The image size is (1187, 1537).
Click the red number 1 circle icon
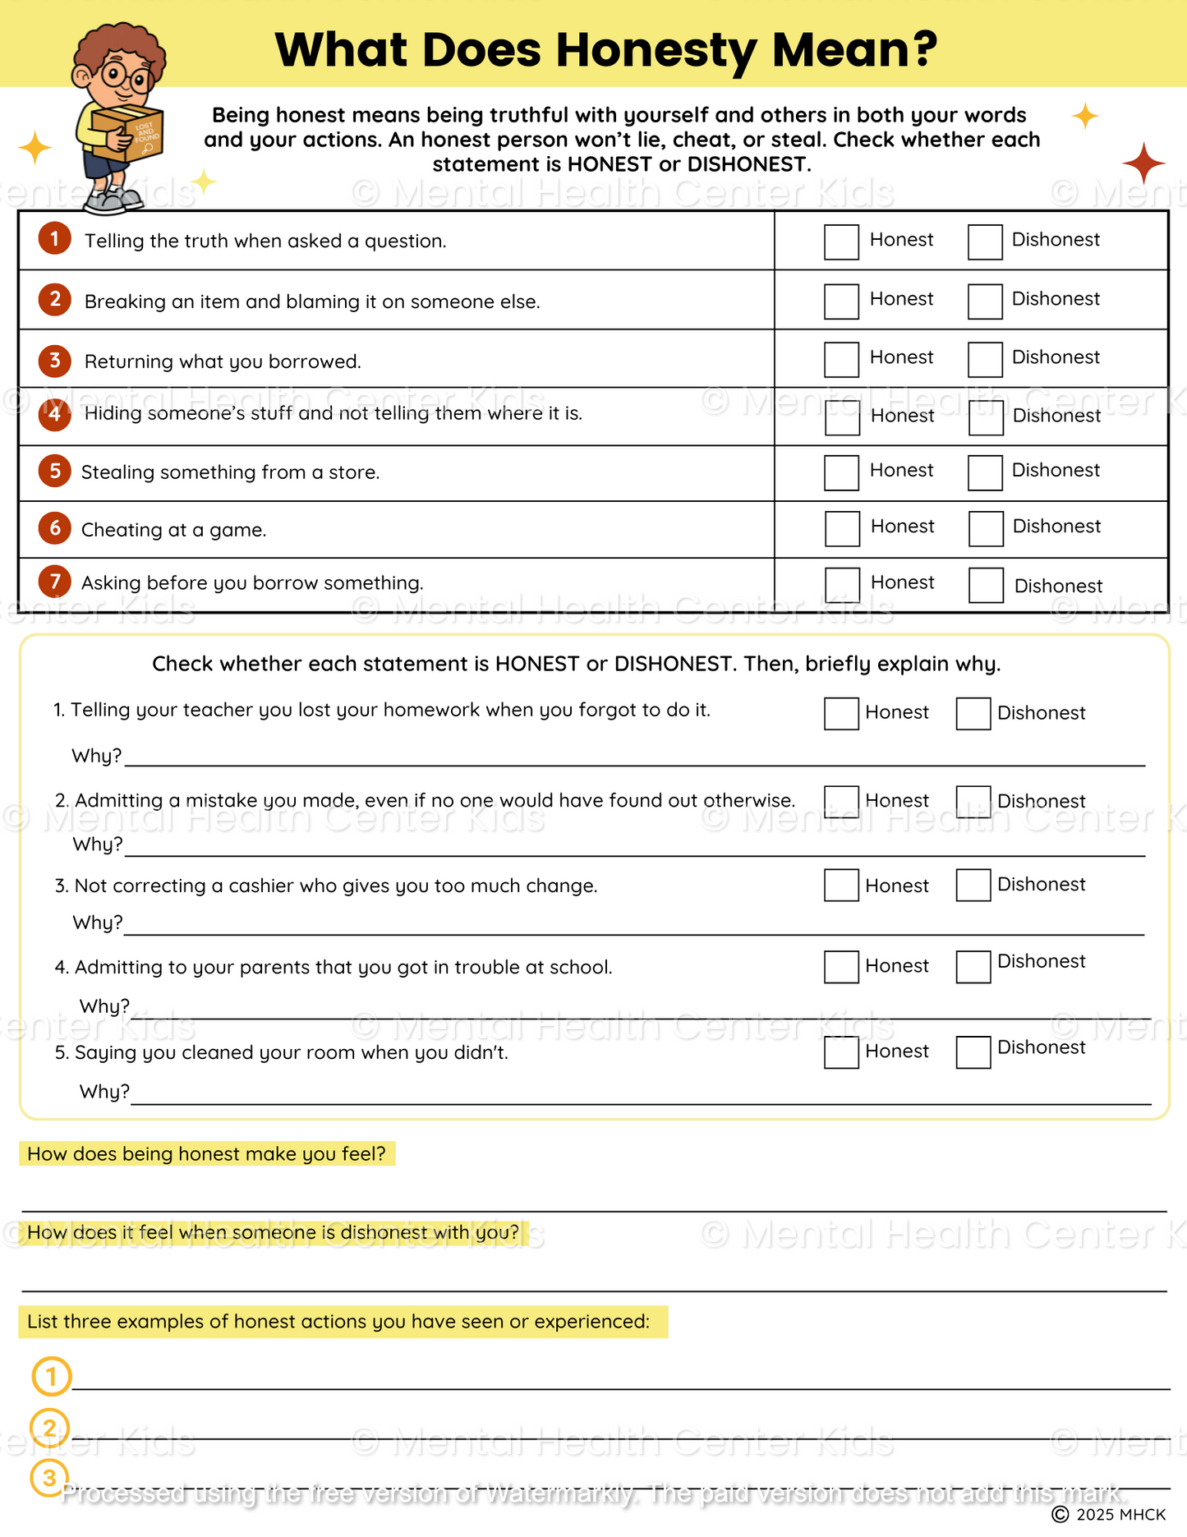pos(55,239)
